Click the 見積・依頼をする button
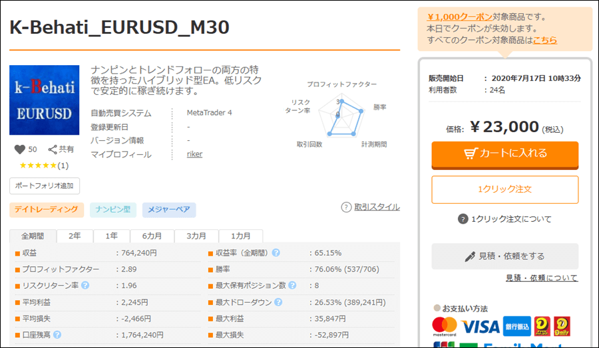This screenshot has height=348, width=599. (504, 256)
